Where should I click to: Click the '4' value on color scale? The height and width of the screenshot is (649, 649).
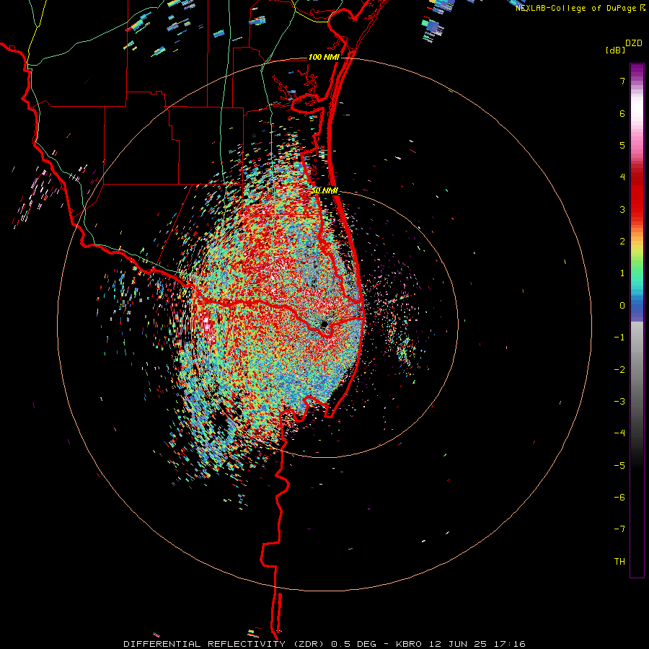622,177
